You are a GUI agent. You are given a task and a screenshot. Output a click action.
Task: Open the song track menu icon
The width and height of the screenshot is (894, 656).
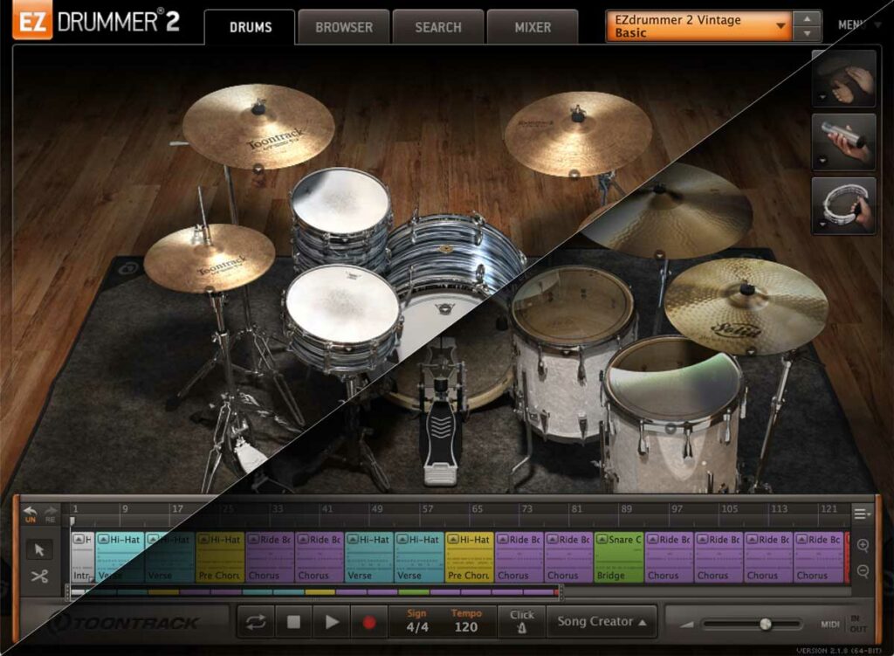tap(861, 514)
